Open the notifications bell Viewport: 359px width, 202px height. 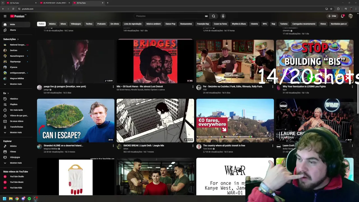tap(342, 16)
